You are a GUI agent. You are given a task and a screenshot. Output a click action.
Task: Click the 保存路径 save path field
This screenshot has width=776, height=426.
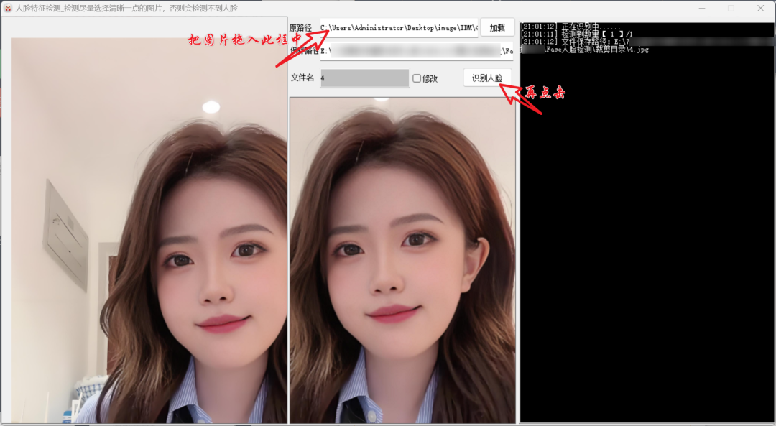click(417, 51)
